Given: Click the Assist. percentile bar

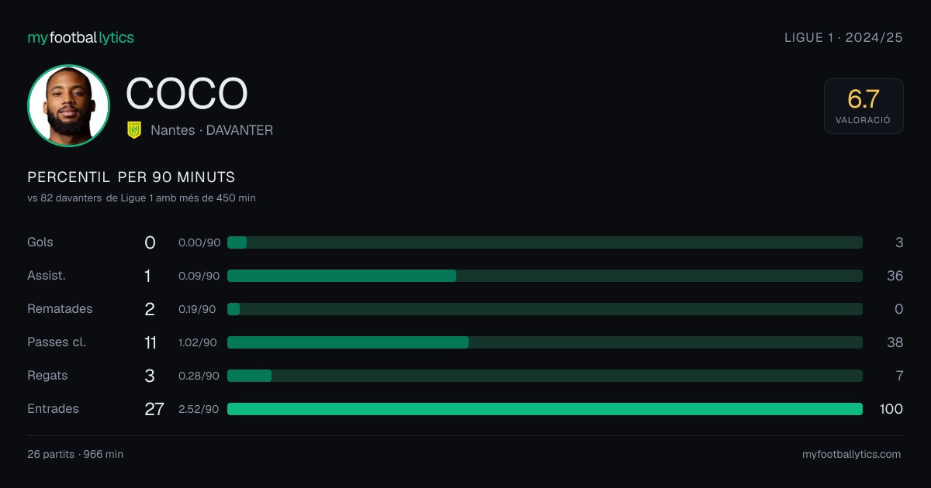Looking at the screenshot, I should coord(545,276).
